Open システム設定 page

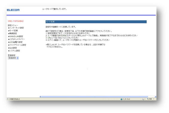(x=15, y=51)
